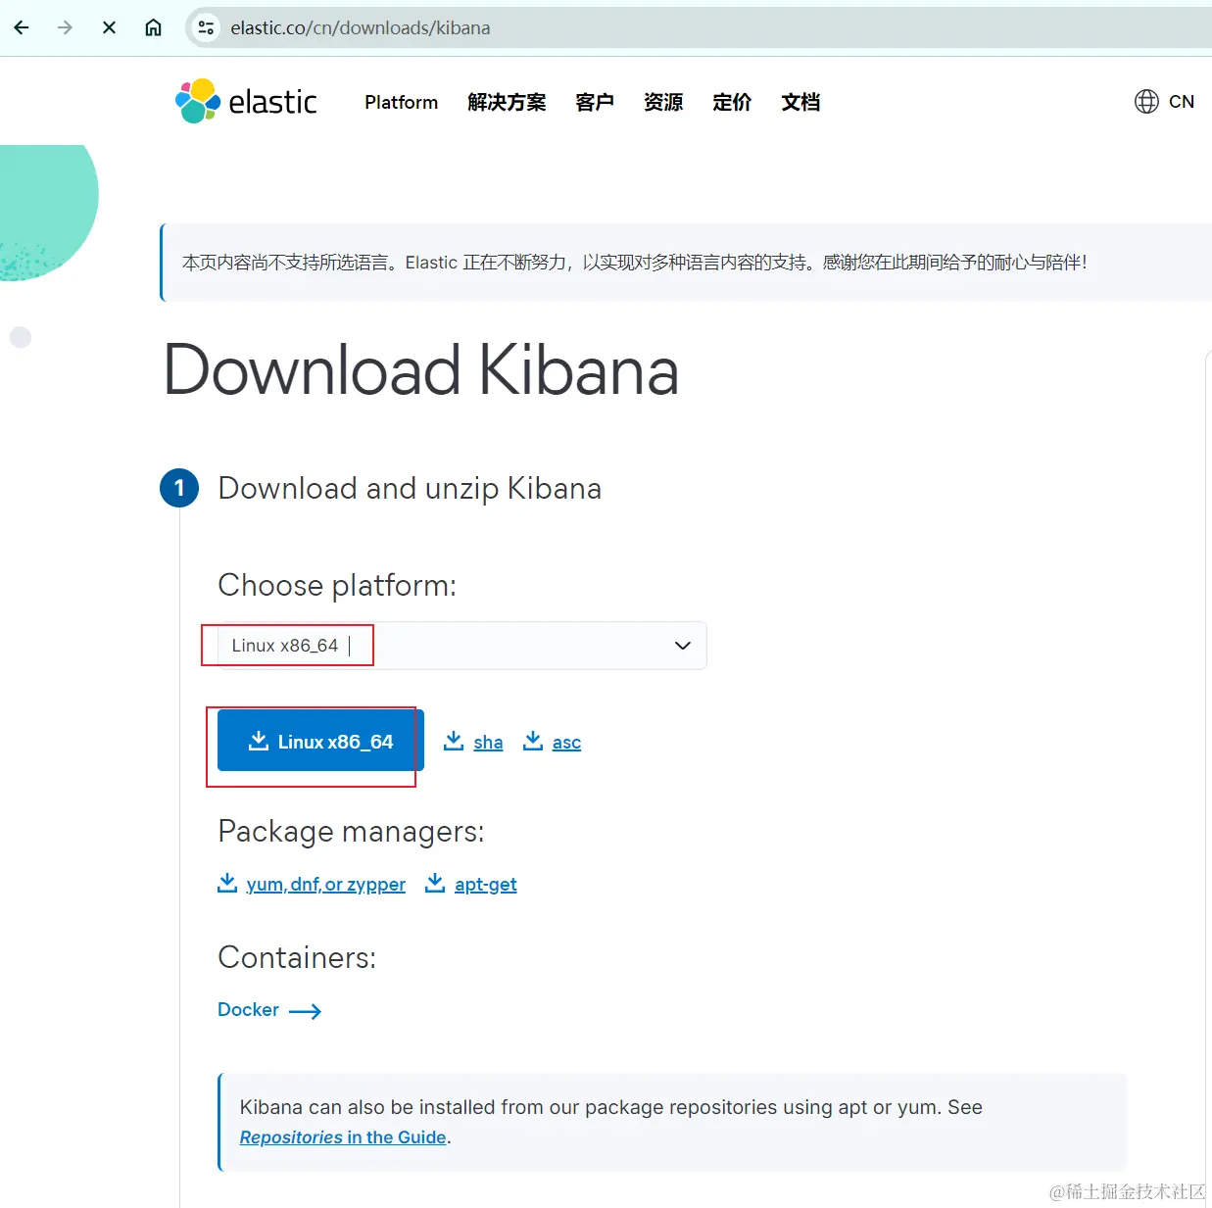
Task: Open the apt-get link
Action: pos(486,885)
